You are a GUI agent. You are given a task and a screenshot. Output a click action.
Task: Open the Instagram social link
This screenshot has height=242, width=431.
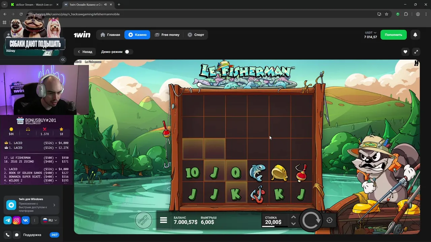point(16,220)
